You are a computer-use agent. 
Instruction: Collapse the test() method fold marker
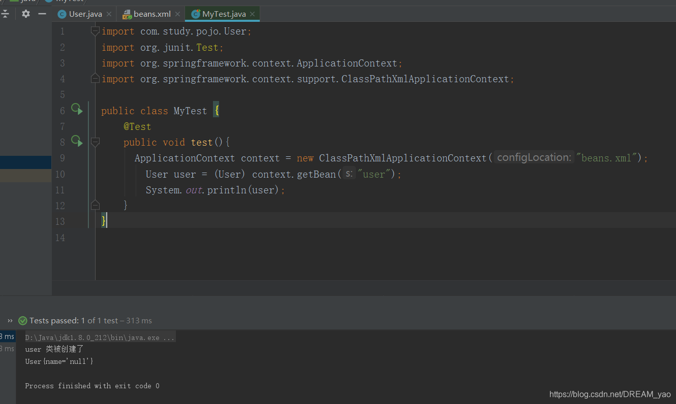95,143
